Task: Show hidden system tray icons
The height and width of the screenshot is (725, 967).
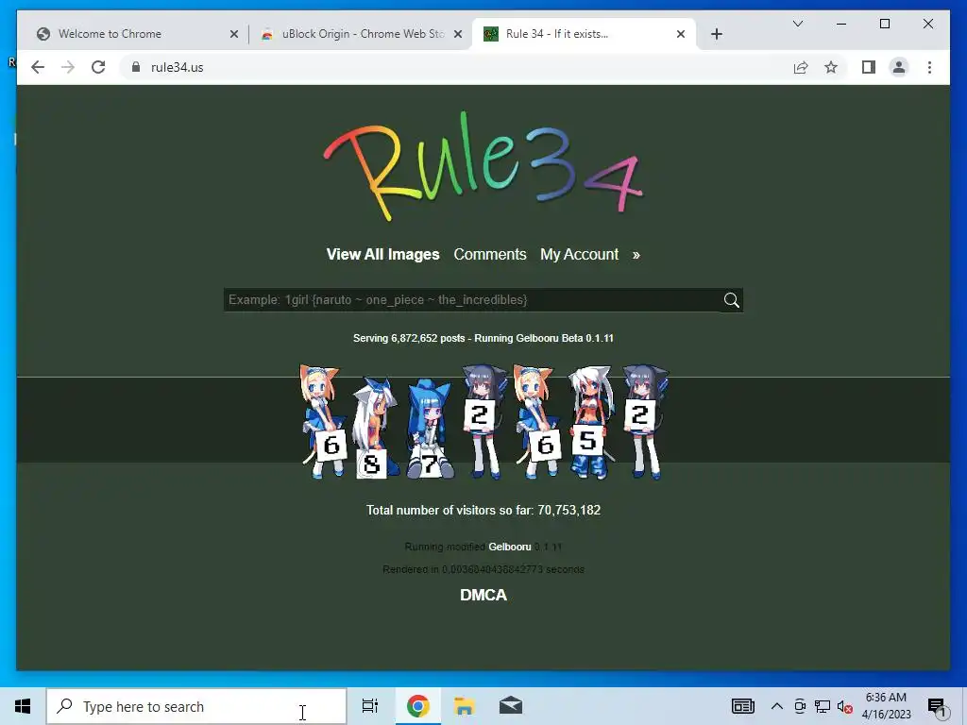Action: coord(777,706)
